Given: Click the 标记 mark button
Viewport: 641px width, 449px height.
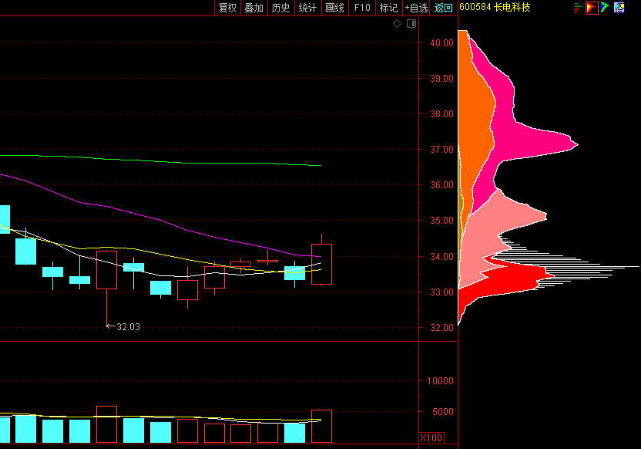Looking at the screenshot, I should click(x=388, y=8).
